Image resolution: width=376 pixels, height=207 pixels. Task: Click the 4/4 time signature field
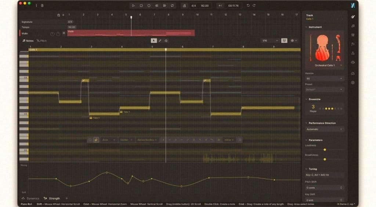click(x=194, y=5)
